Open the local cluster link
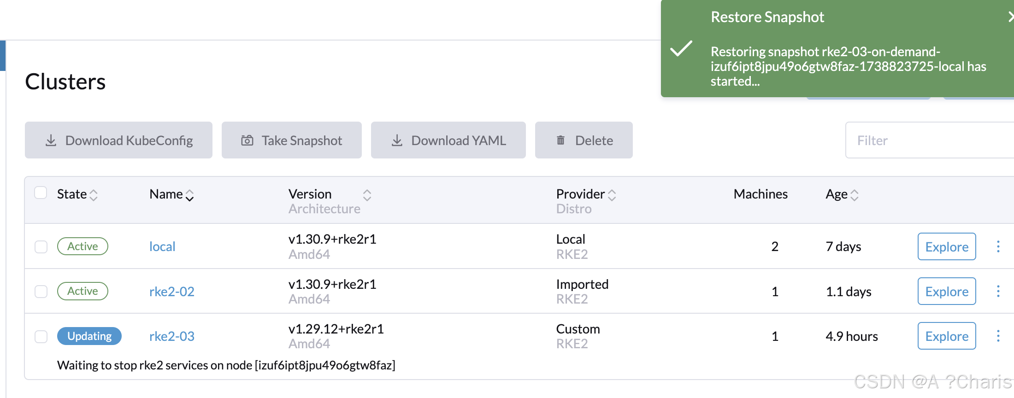The image size is (1014, 398). pyautogui.click(x=162, y=246)
